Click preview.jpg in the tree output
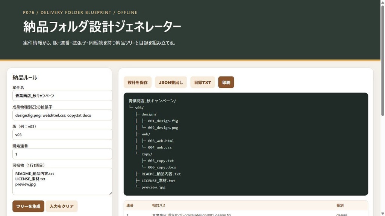Image resolution: width=385 pixels, height=216 pixels. pyautogui.click(x=153, y=187)
